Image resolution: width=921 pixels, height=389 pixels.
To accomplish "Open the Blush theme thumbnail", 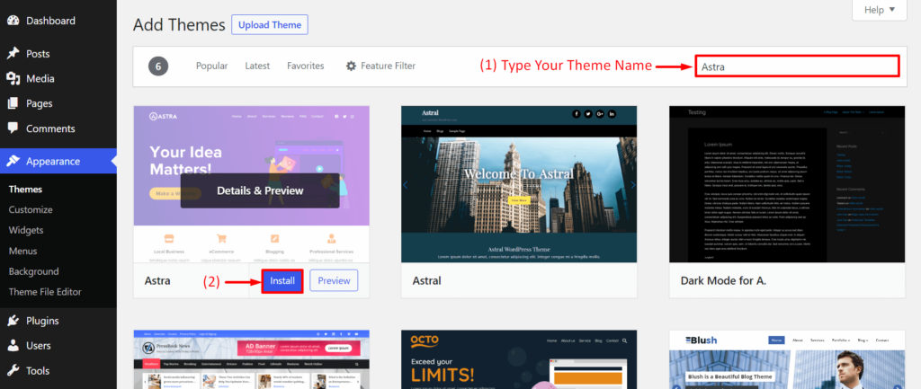I will pos(787,359).
